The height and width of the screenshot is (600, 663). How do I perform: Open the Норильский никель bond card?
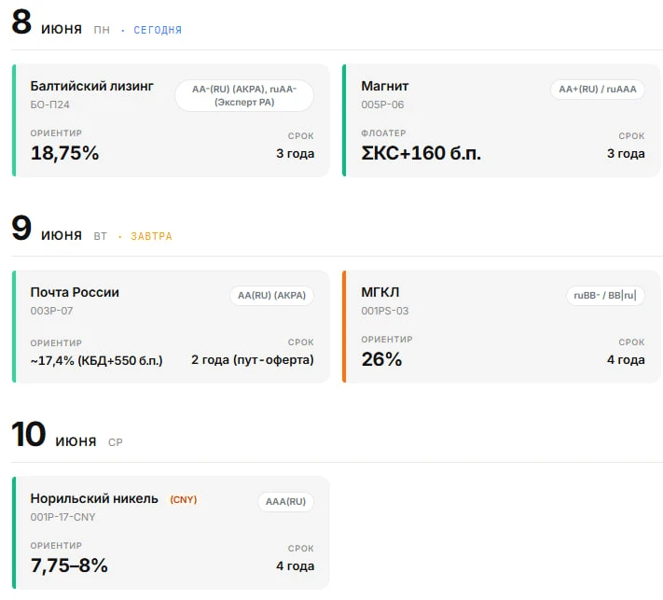(171, 533)
